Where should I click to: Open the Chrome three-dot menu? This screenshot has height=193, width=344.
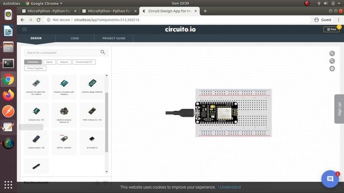(339, 20)
